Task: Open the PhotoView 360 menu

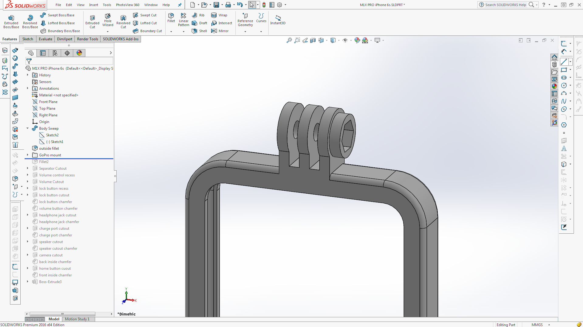Action: tap(128, 5)
